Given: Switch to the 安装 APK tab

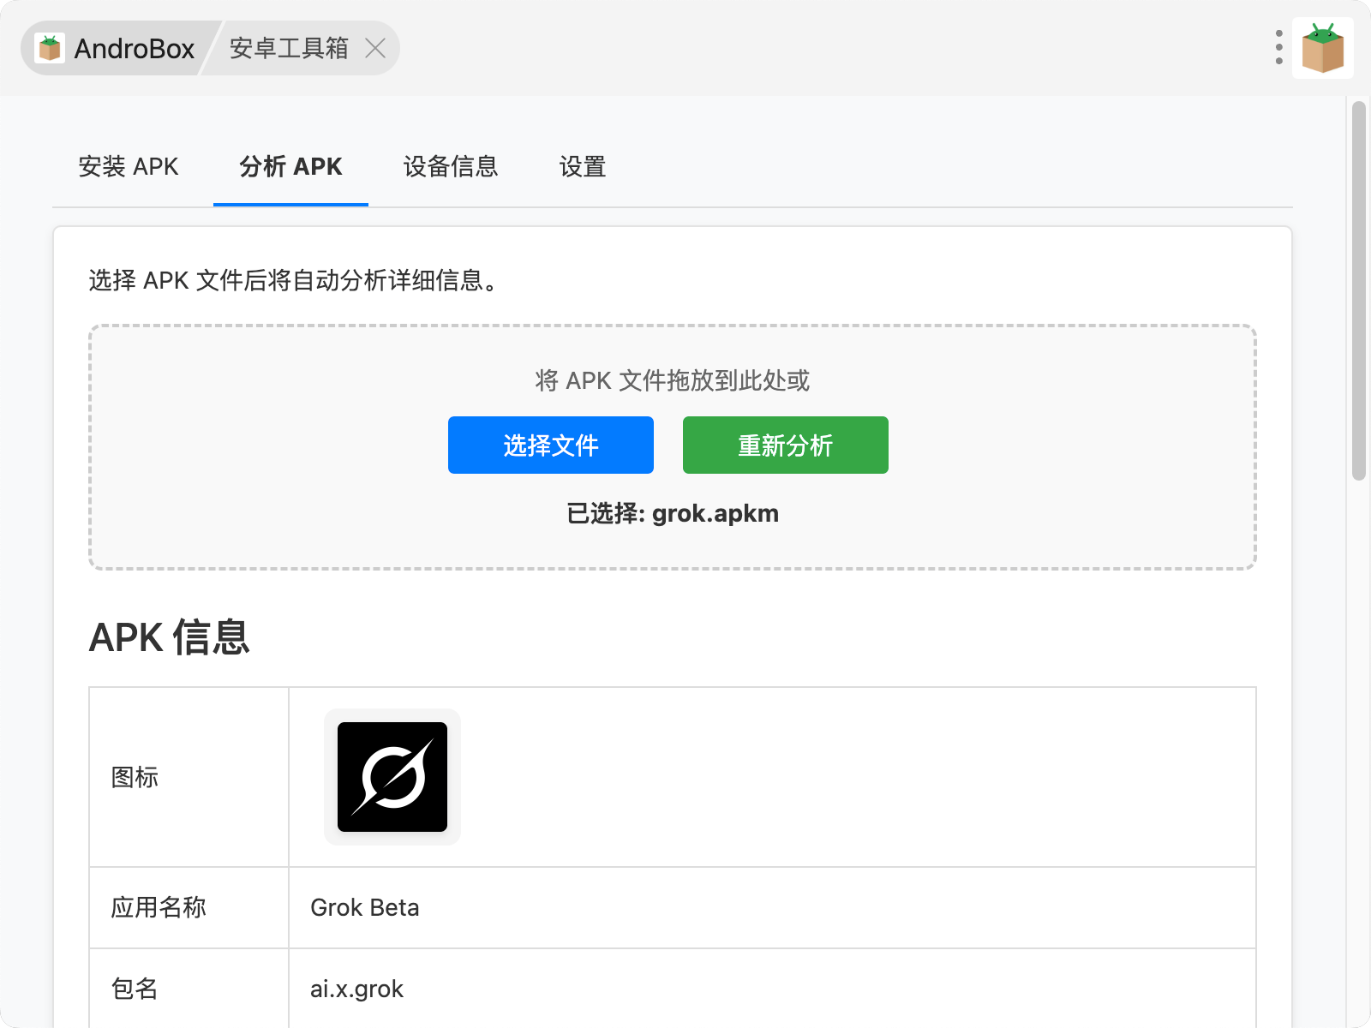Looking at the screenshot, I should pyautogui.click(x=129, y=166).
